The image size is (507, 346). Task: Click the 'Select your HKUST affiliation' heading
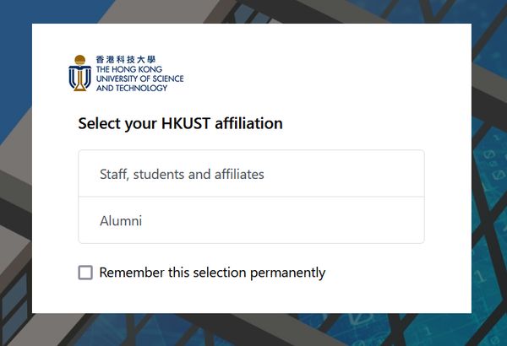pyautogui.click(x=181, y=124)
